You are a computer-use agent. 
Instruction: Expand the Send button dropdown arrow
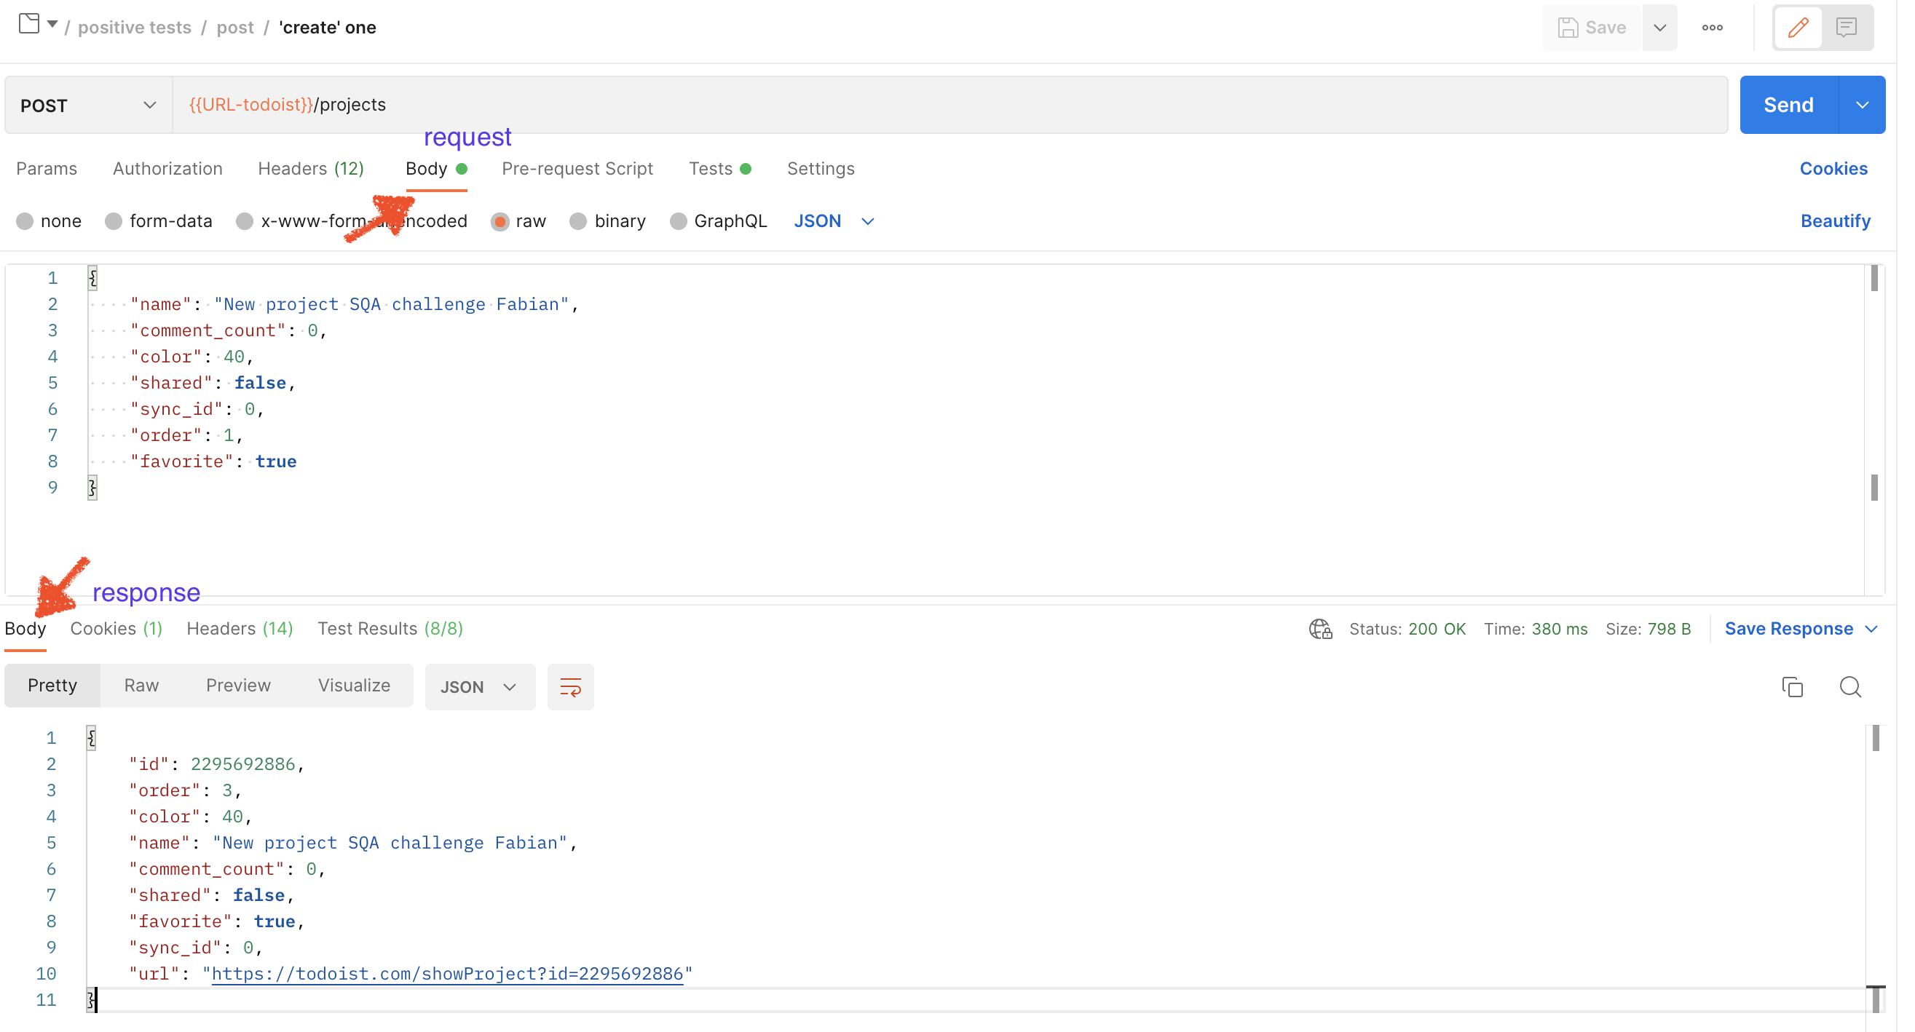(x=1863, y=105)
